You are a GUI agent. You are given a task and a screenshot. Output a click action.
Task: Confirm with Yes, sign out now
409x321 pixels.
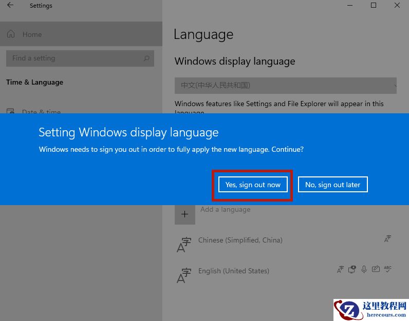[x=253, y=185]
